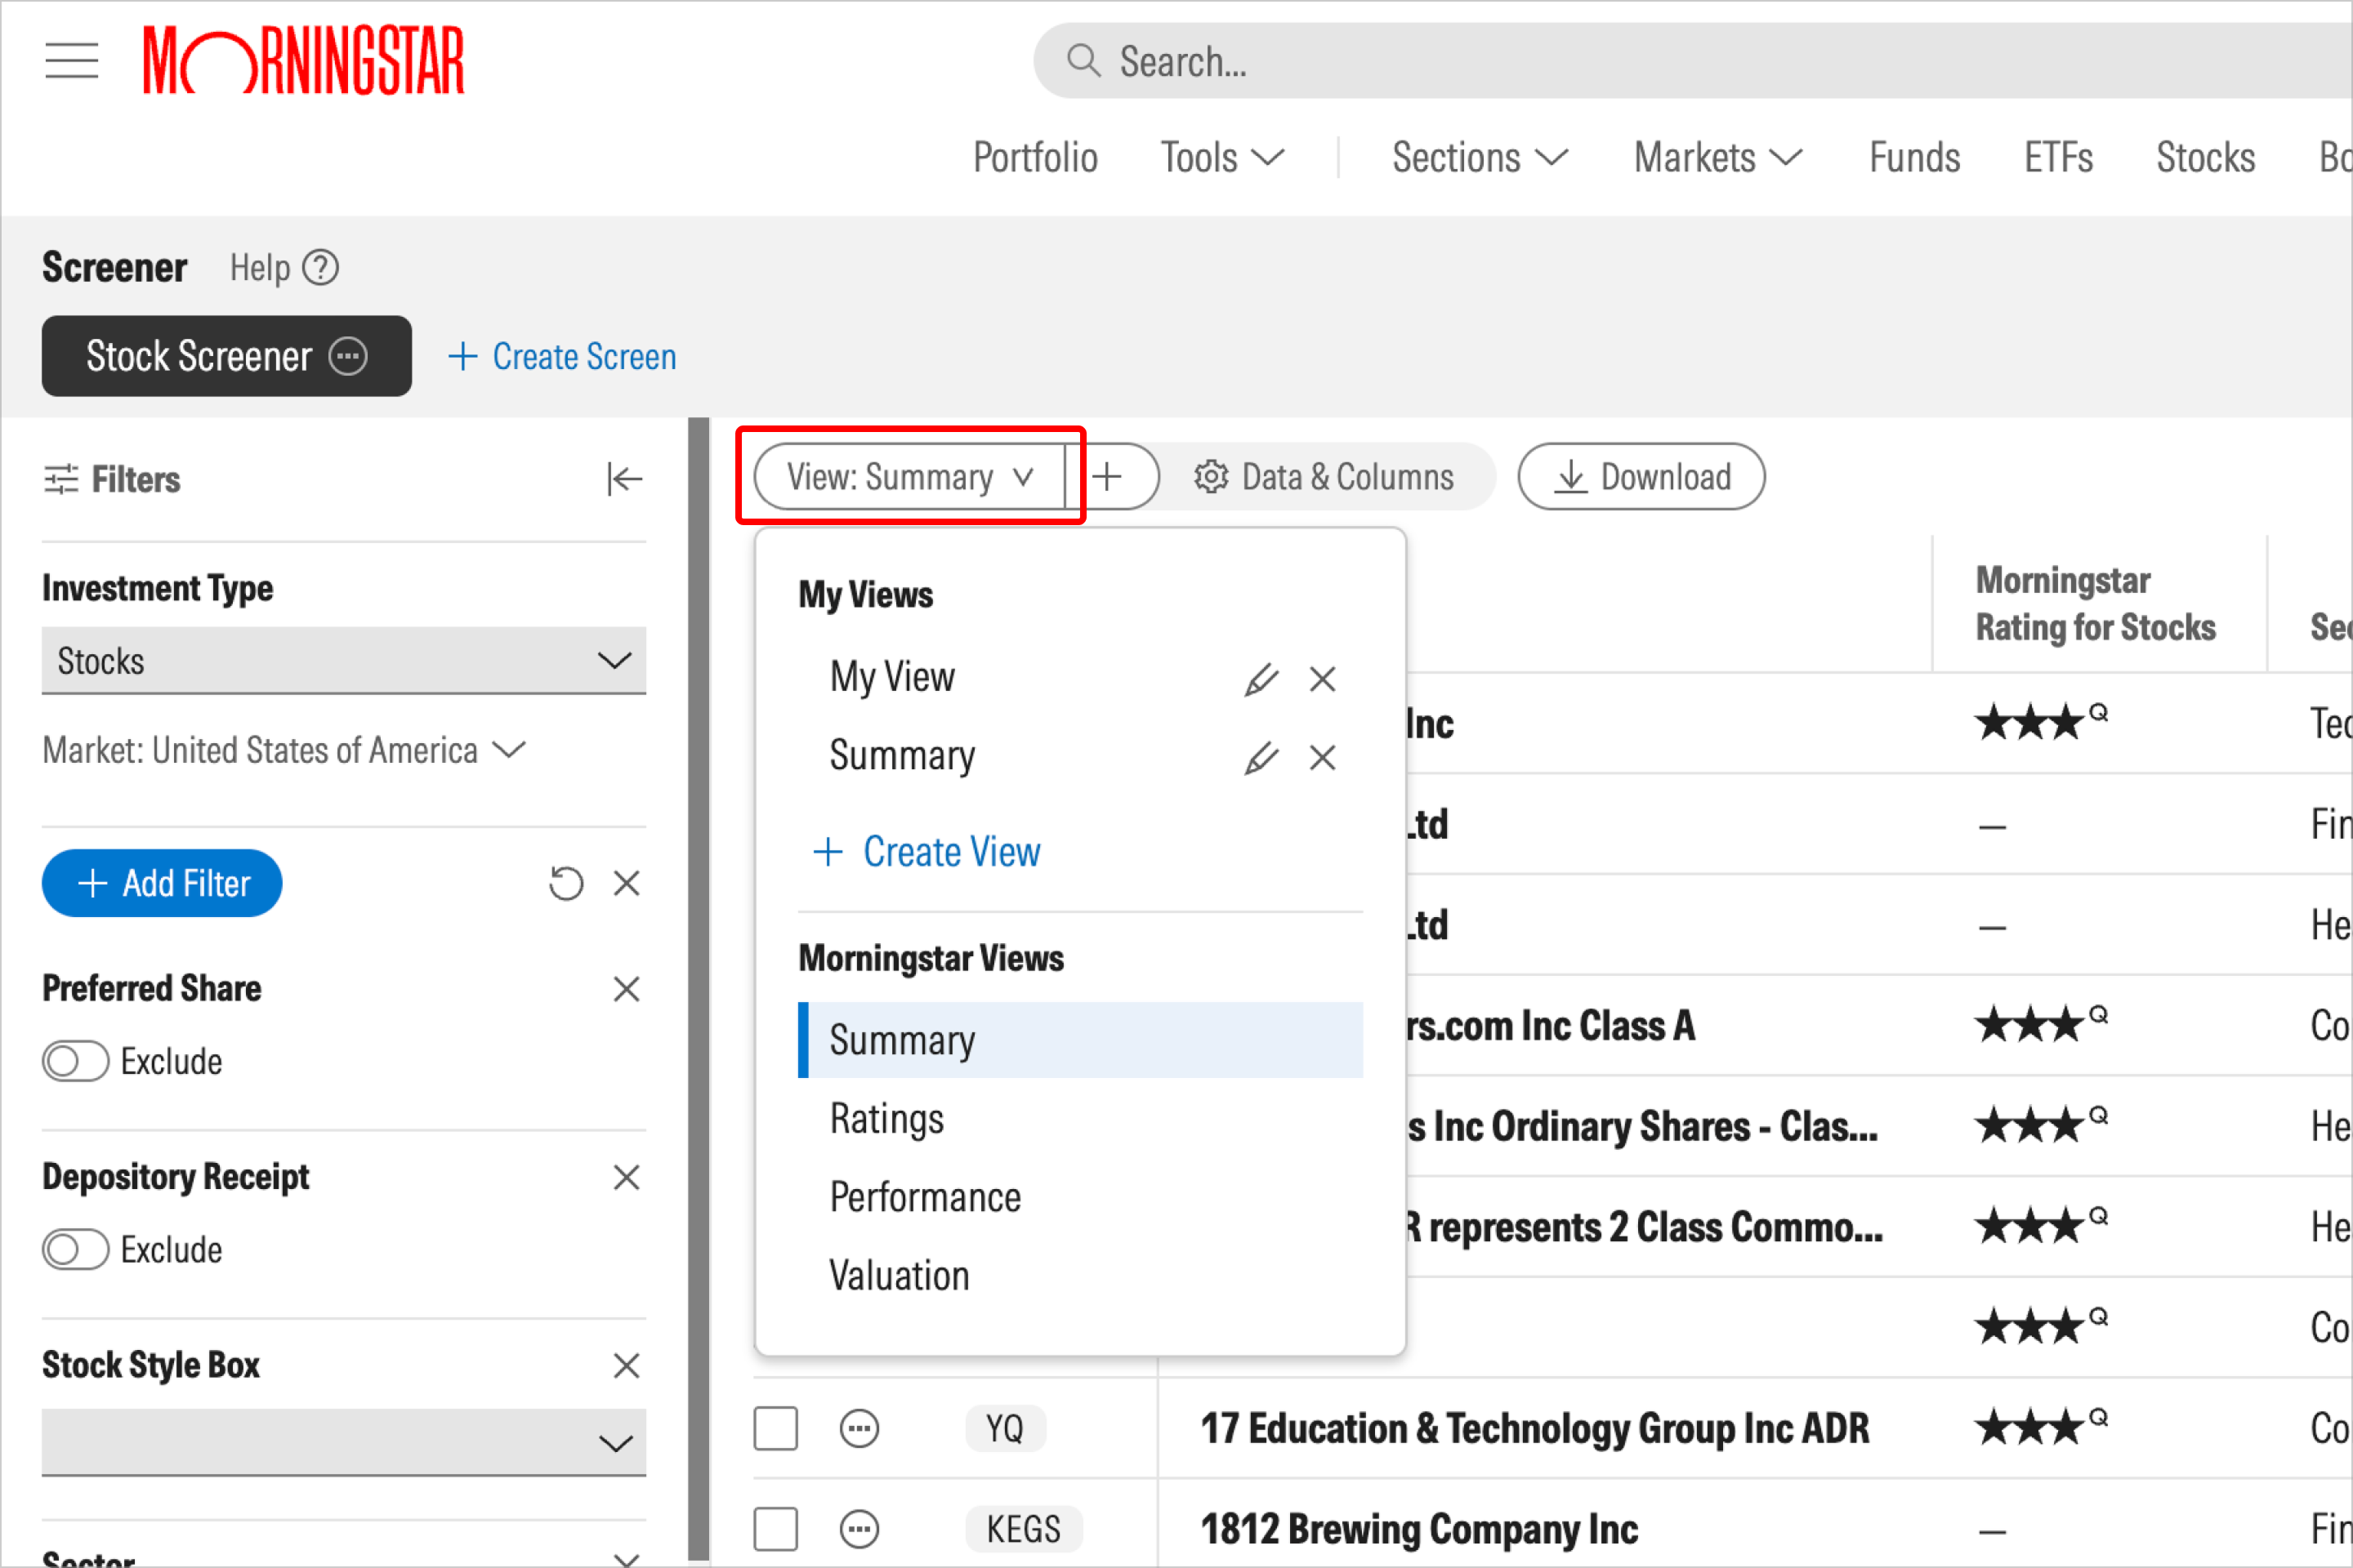Open the hamburger main menu
Viewport: 2353px width, 1568px height.
coord(72,60)
